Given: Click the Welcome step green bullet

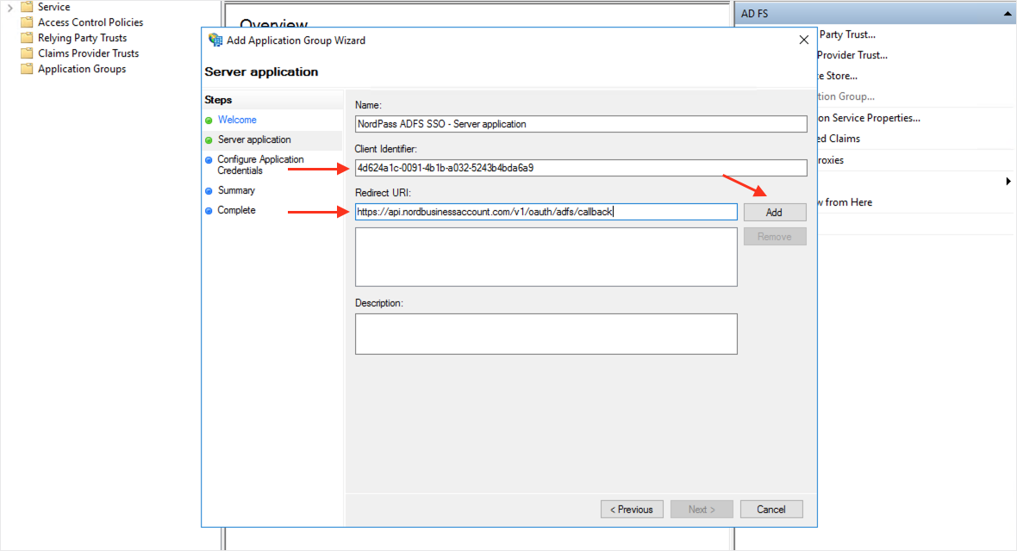Looking at the screenshot, I should (209, 121).
